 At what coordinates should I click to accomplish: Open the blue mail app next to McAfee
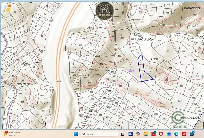169,134
